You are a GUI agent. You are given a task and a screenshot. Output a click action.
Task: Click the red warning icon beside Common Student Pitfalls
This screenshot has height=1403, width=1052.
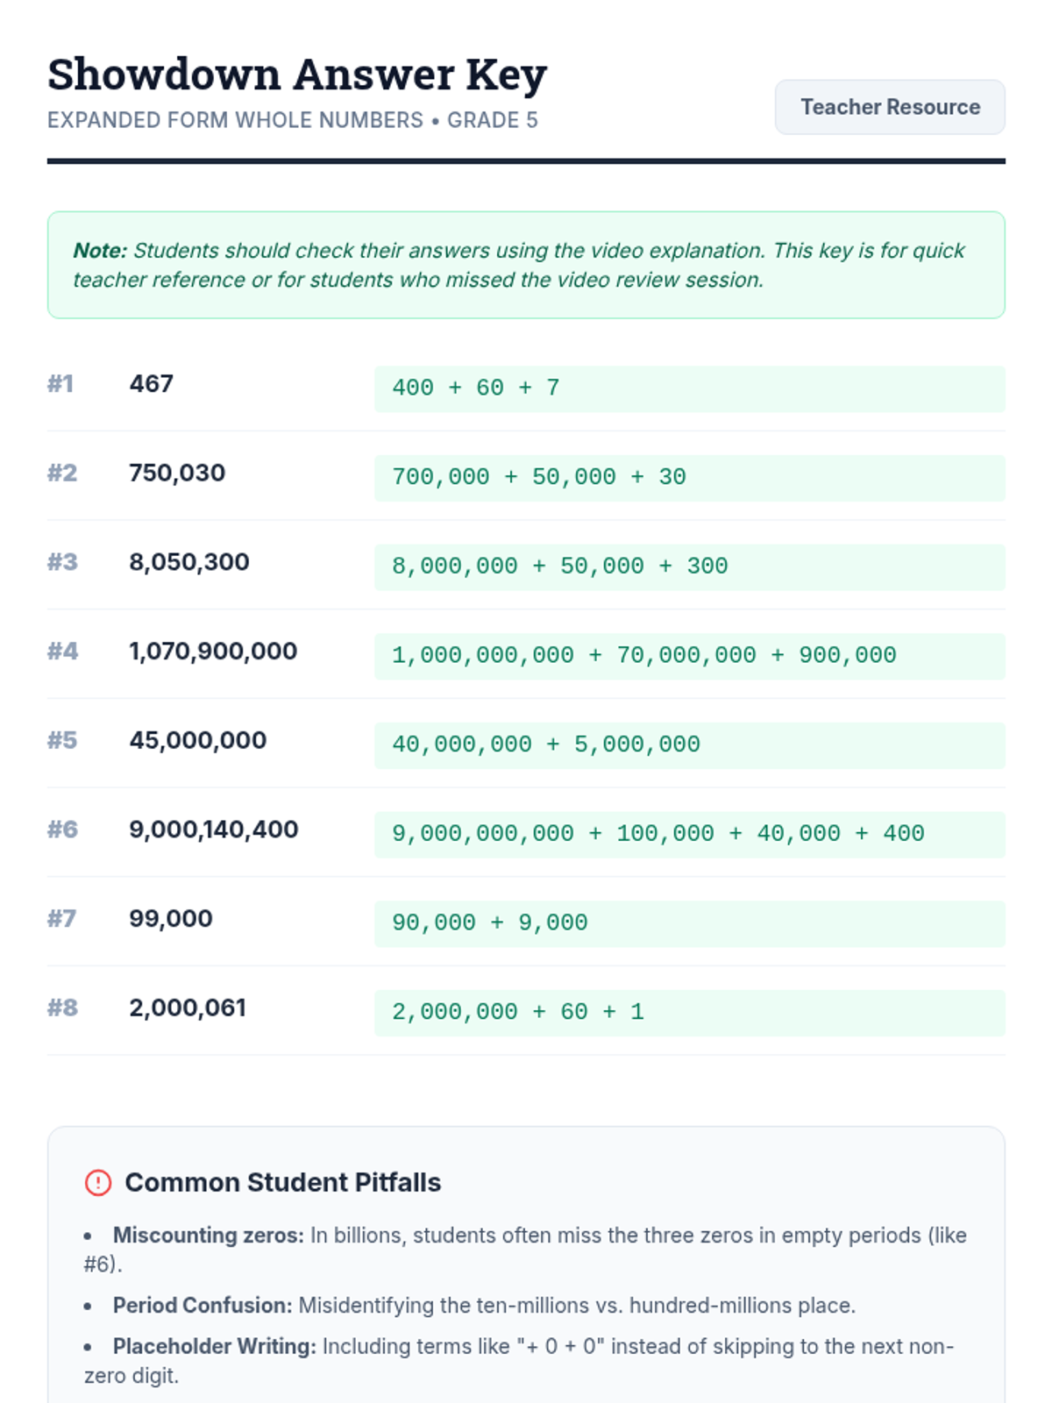[x=98, y=1182]
